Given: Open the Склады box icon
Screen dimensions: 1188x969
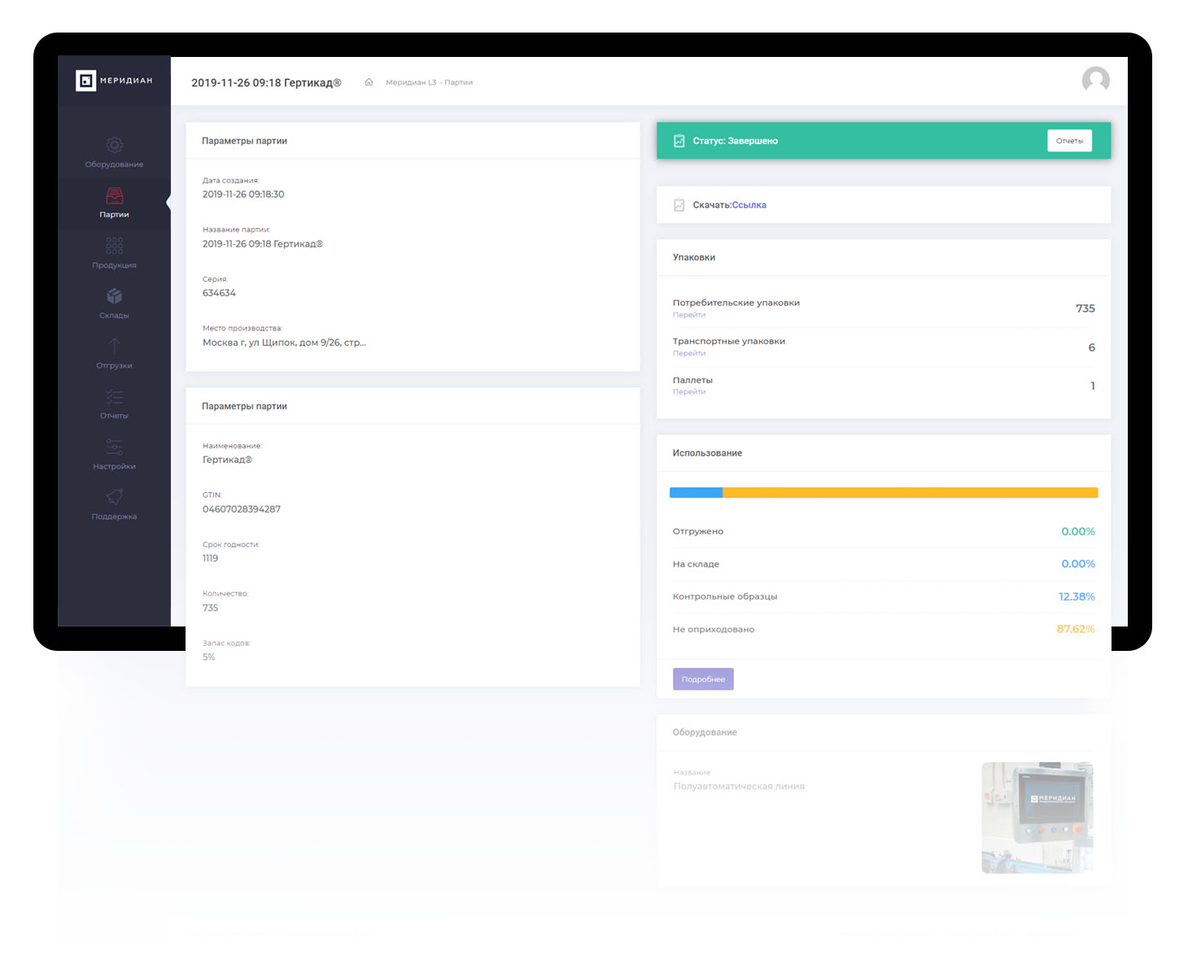Looking at the screenshot, I should tap(114, 296).
